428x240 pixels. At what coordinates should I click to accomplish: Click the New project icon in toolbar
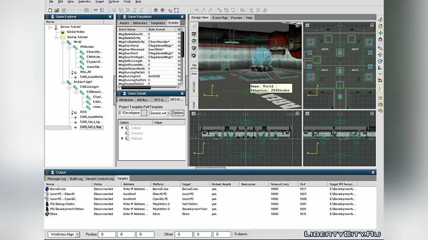click(x=50, y=10)
